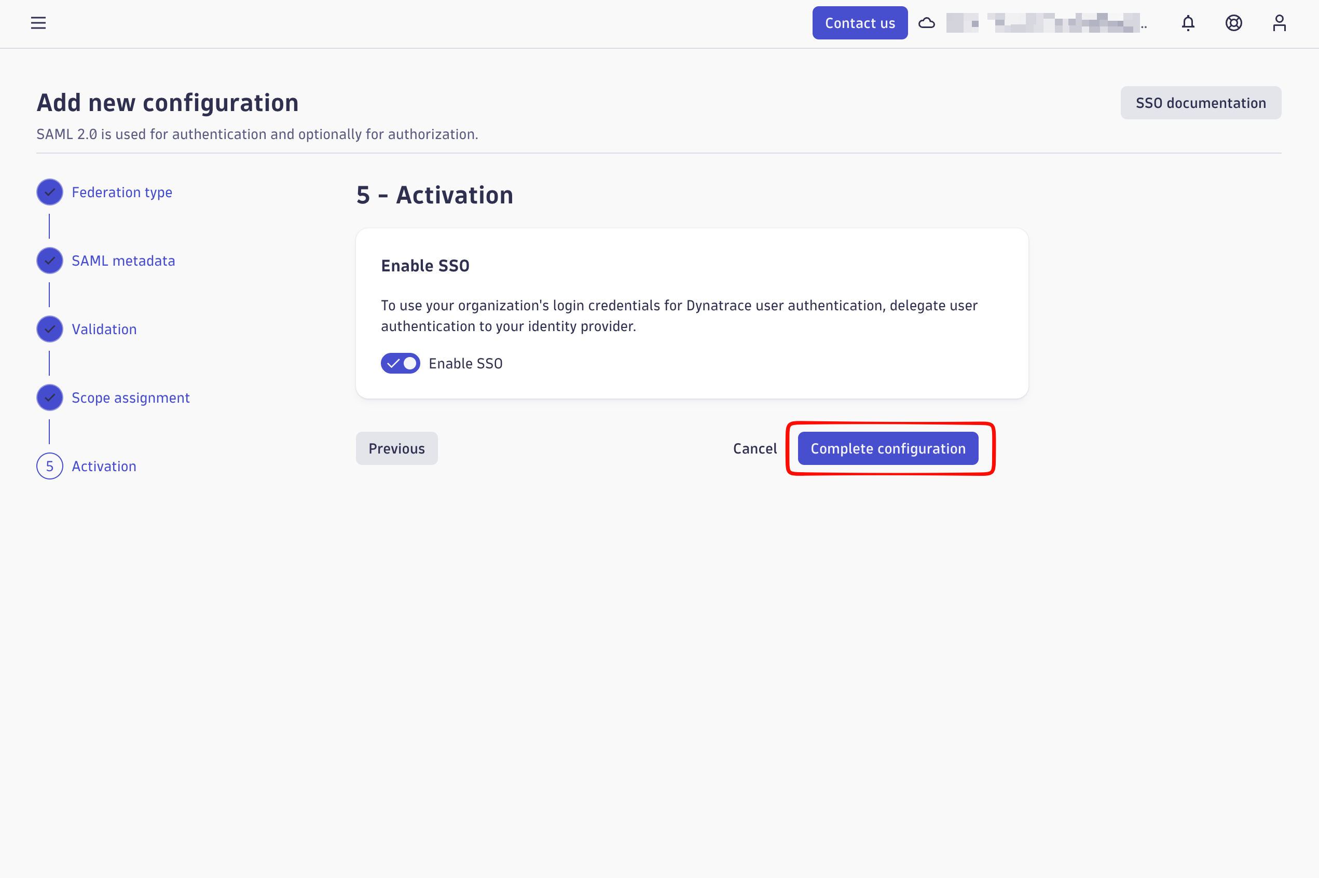Screen dimensions: 1319x878
Task: Click the step 5 Activation circle
Action: click(x=50, y=466)
